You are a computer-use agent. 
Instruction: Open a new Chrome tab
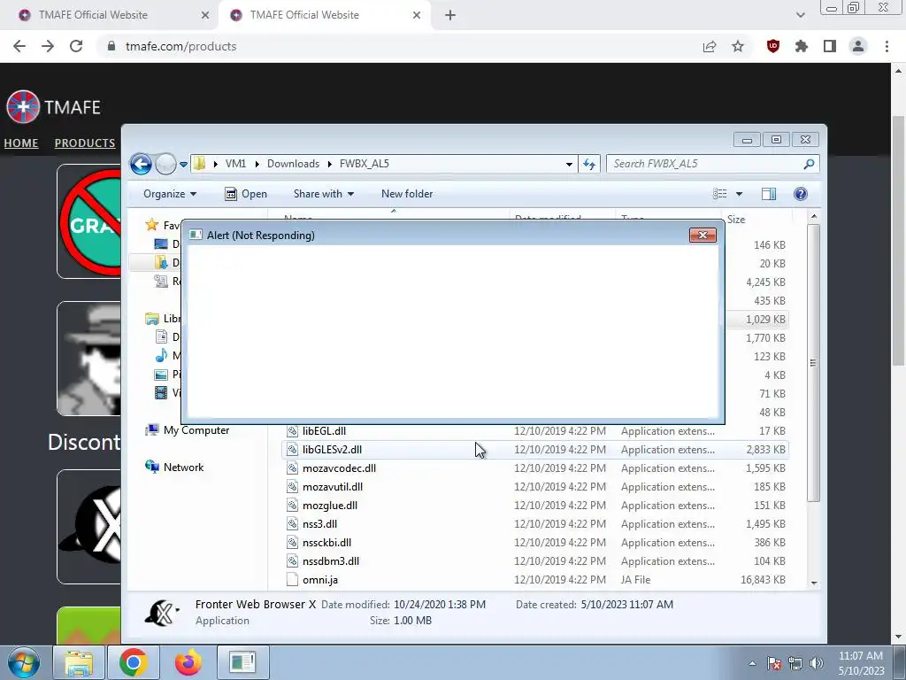[450, 15]
